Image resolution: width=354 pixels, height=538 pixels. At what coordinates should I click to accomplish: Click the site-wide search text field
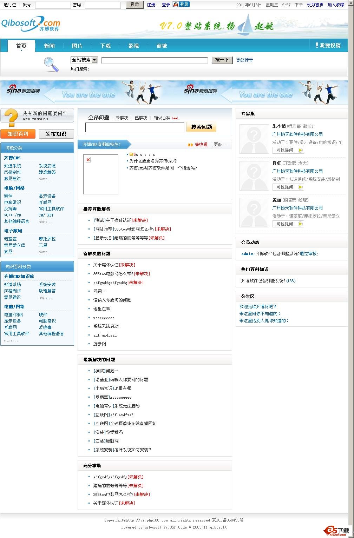point(155,60)
